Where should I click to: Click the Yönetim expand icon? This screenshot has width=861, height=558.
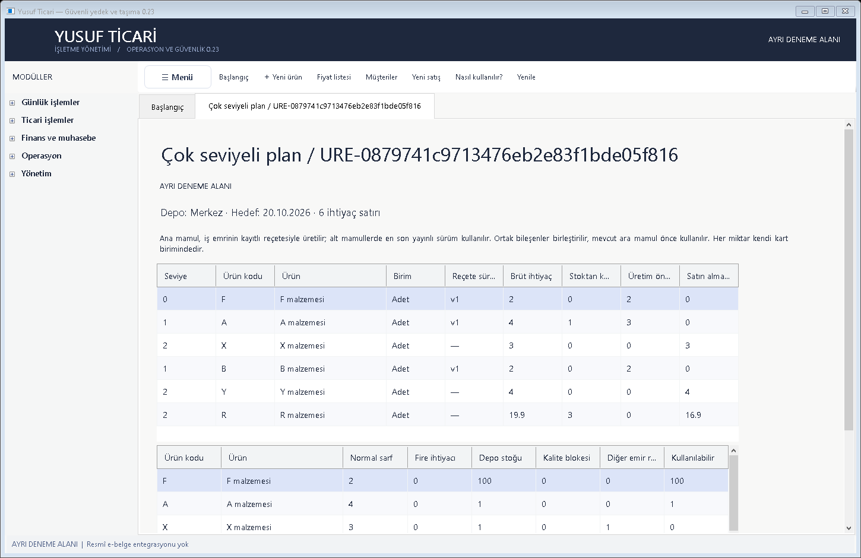click(12, 174)
